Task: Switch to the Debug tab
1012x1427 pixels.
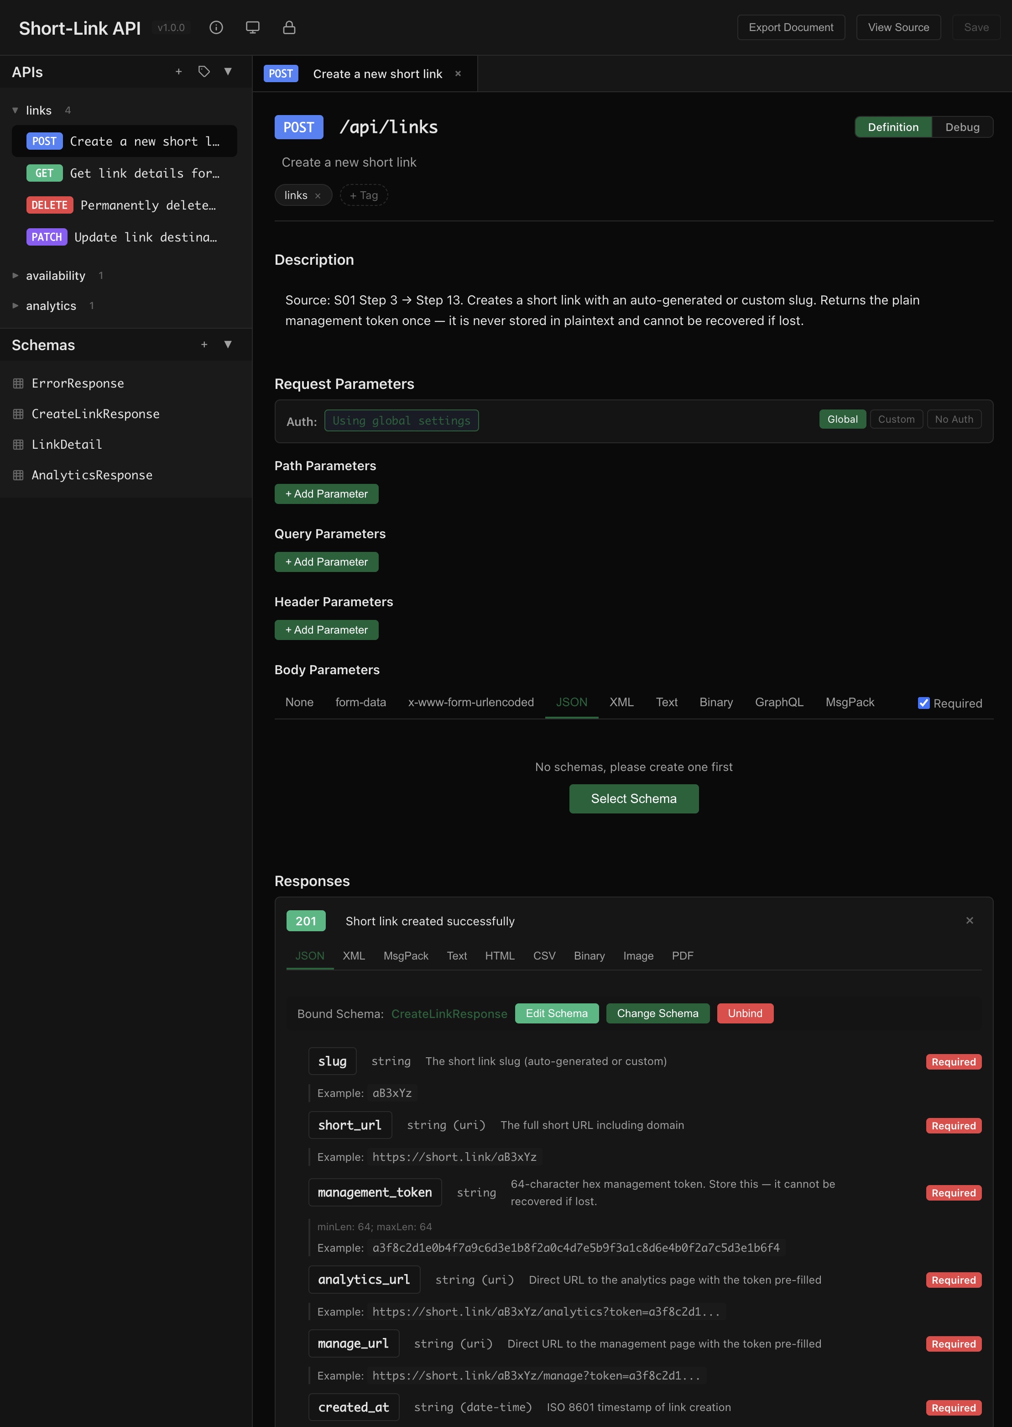Action: 961,126
